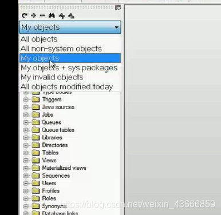Click the Profiles folder icon
The height and width of the screenshot is (215, 221).
(x=35, y=191)
